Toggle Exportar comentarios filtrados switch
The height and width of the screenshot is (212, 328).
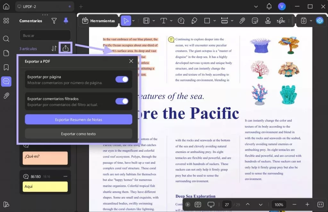click(x=122, y=101)
